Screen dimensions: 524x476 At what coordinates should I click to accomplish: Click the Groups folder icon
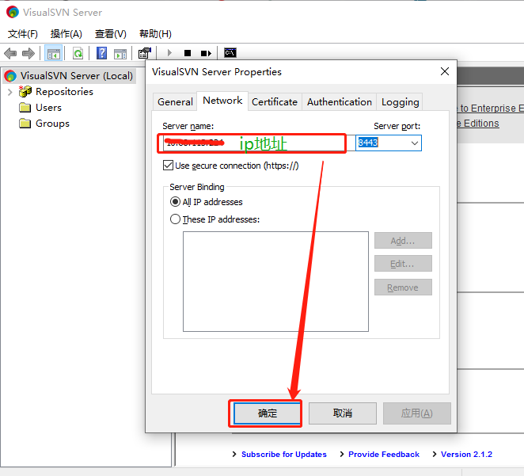[25, 124]
